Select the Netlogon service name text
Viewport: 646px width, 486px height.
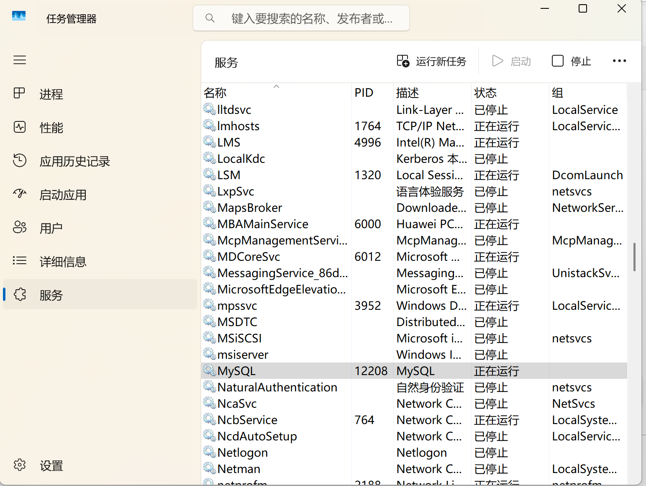[x=243, y=453]
